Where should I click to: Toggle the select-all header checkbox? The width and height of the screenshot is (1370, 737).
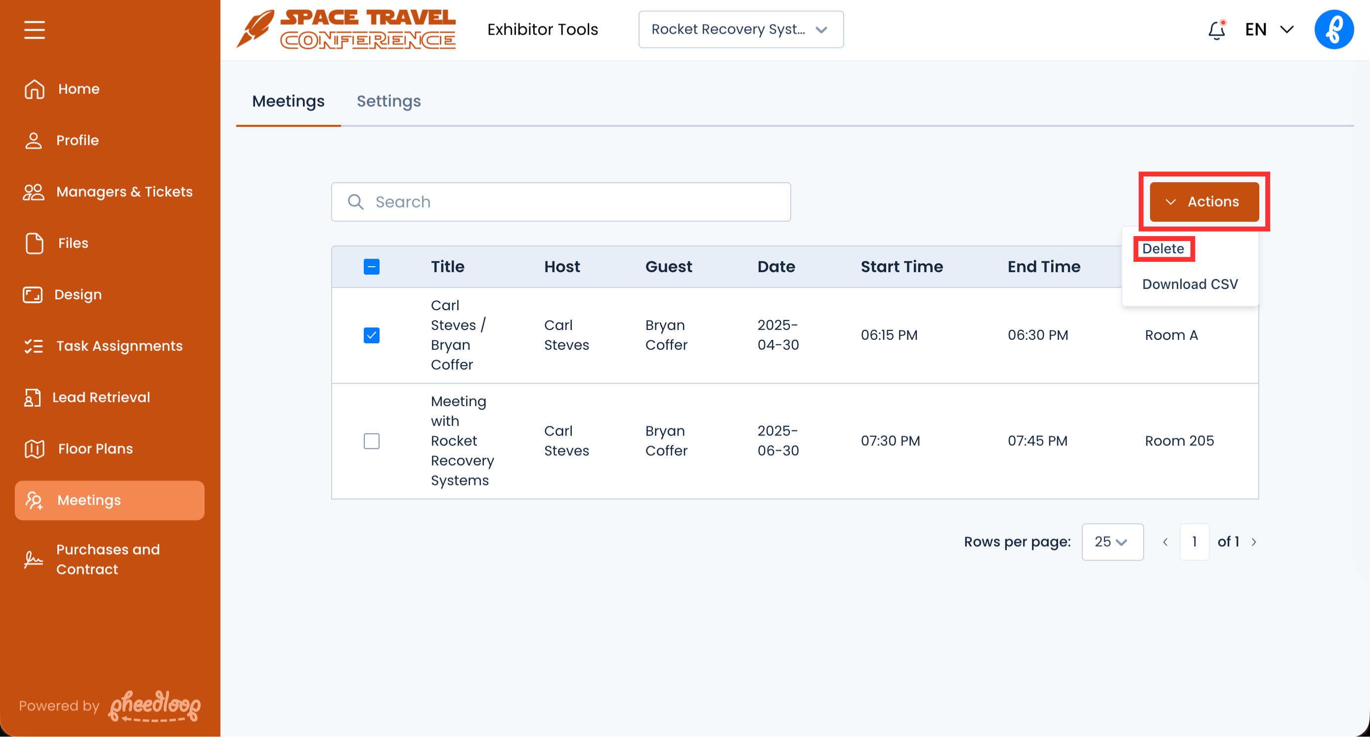point(371,267)
